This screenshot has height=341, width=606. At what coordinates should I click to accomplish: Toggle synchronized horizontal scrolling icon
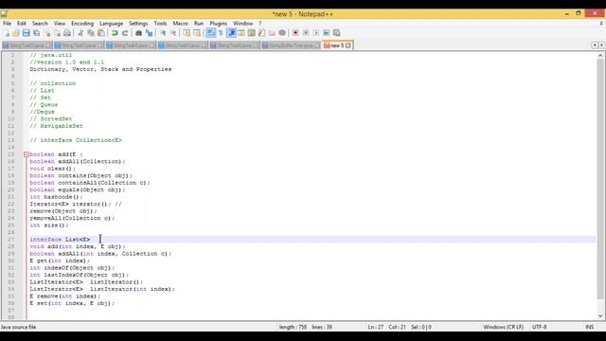click(197, 33)
